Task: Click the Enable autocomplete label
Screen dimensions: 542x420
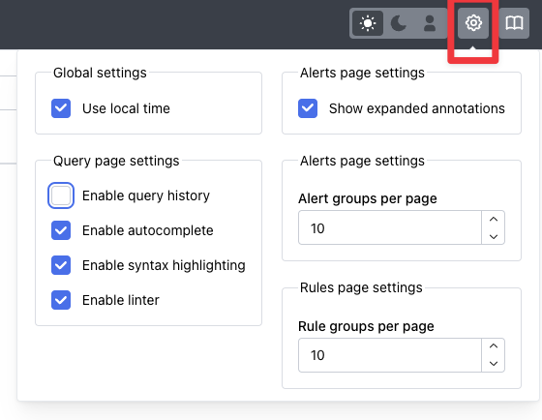Action: (x=147, y=230)
